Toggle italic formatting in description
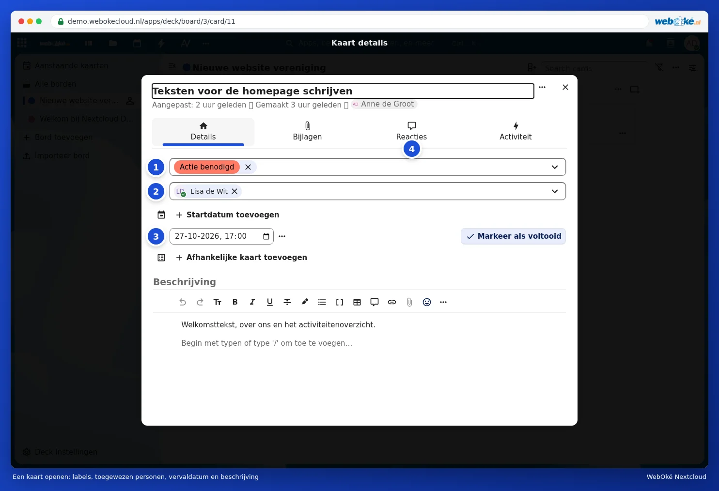719x491 pixels. coord(252,302)
